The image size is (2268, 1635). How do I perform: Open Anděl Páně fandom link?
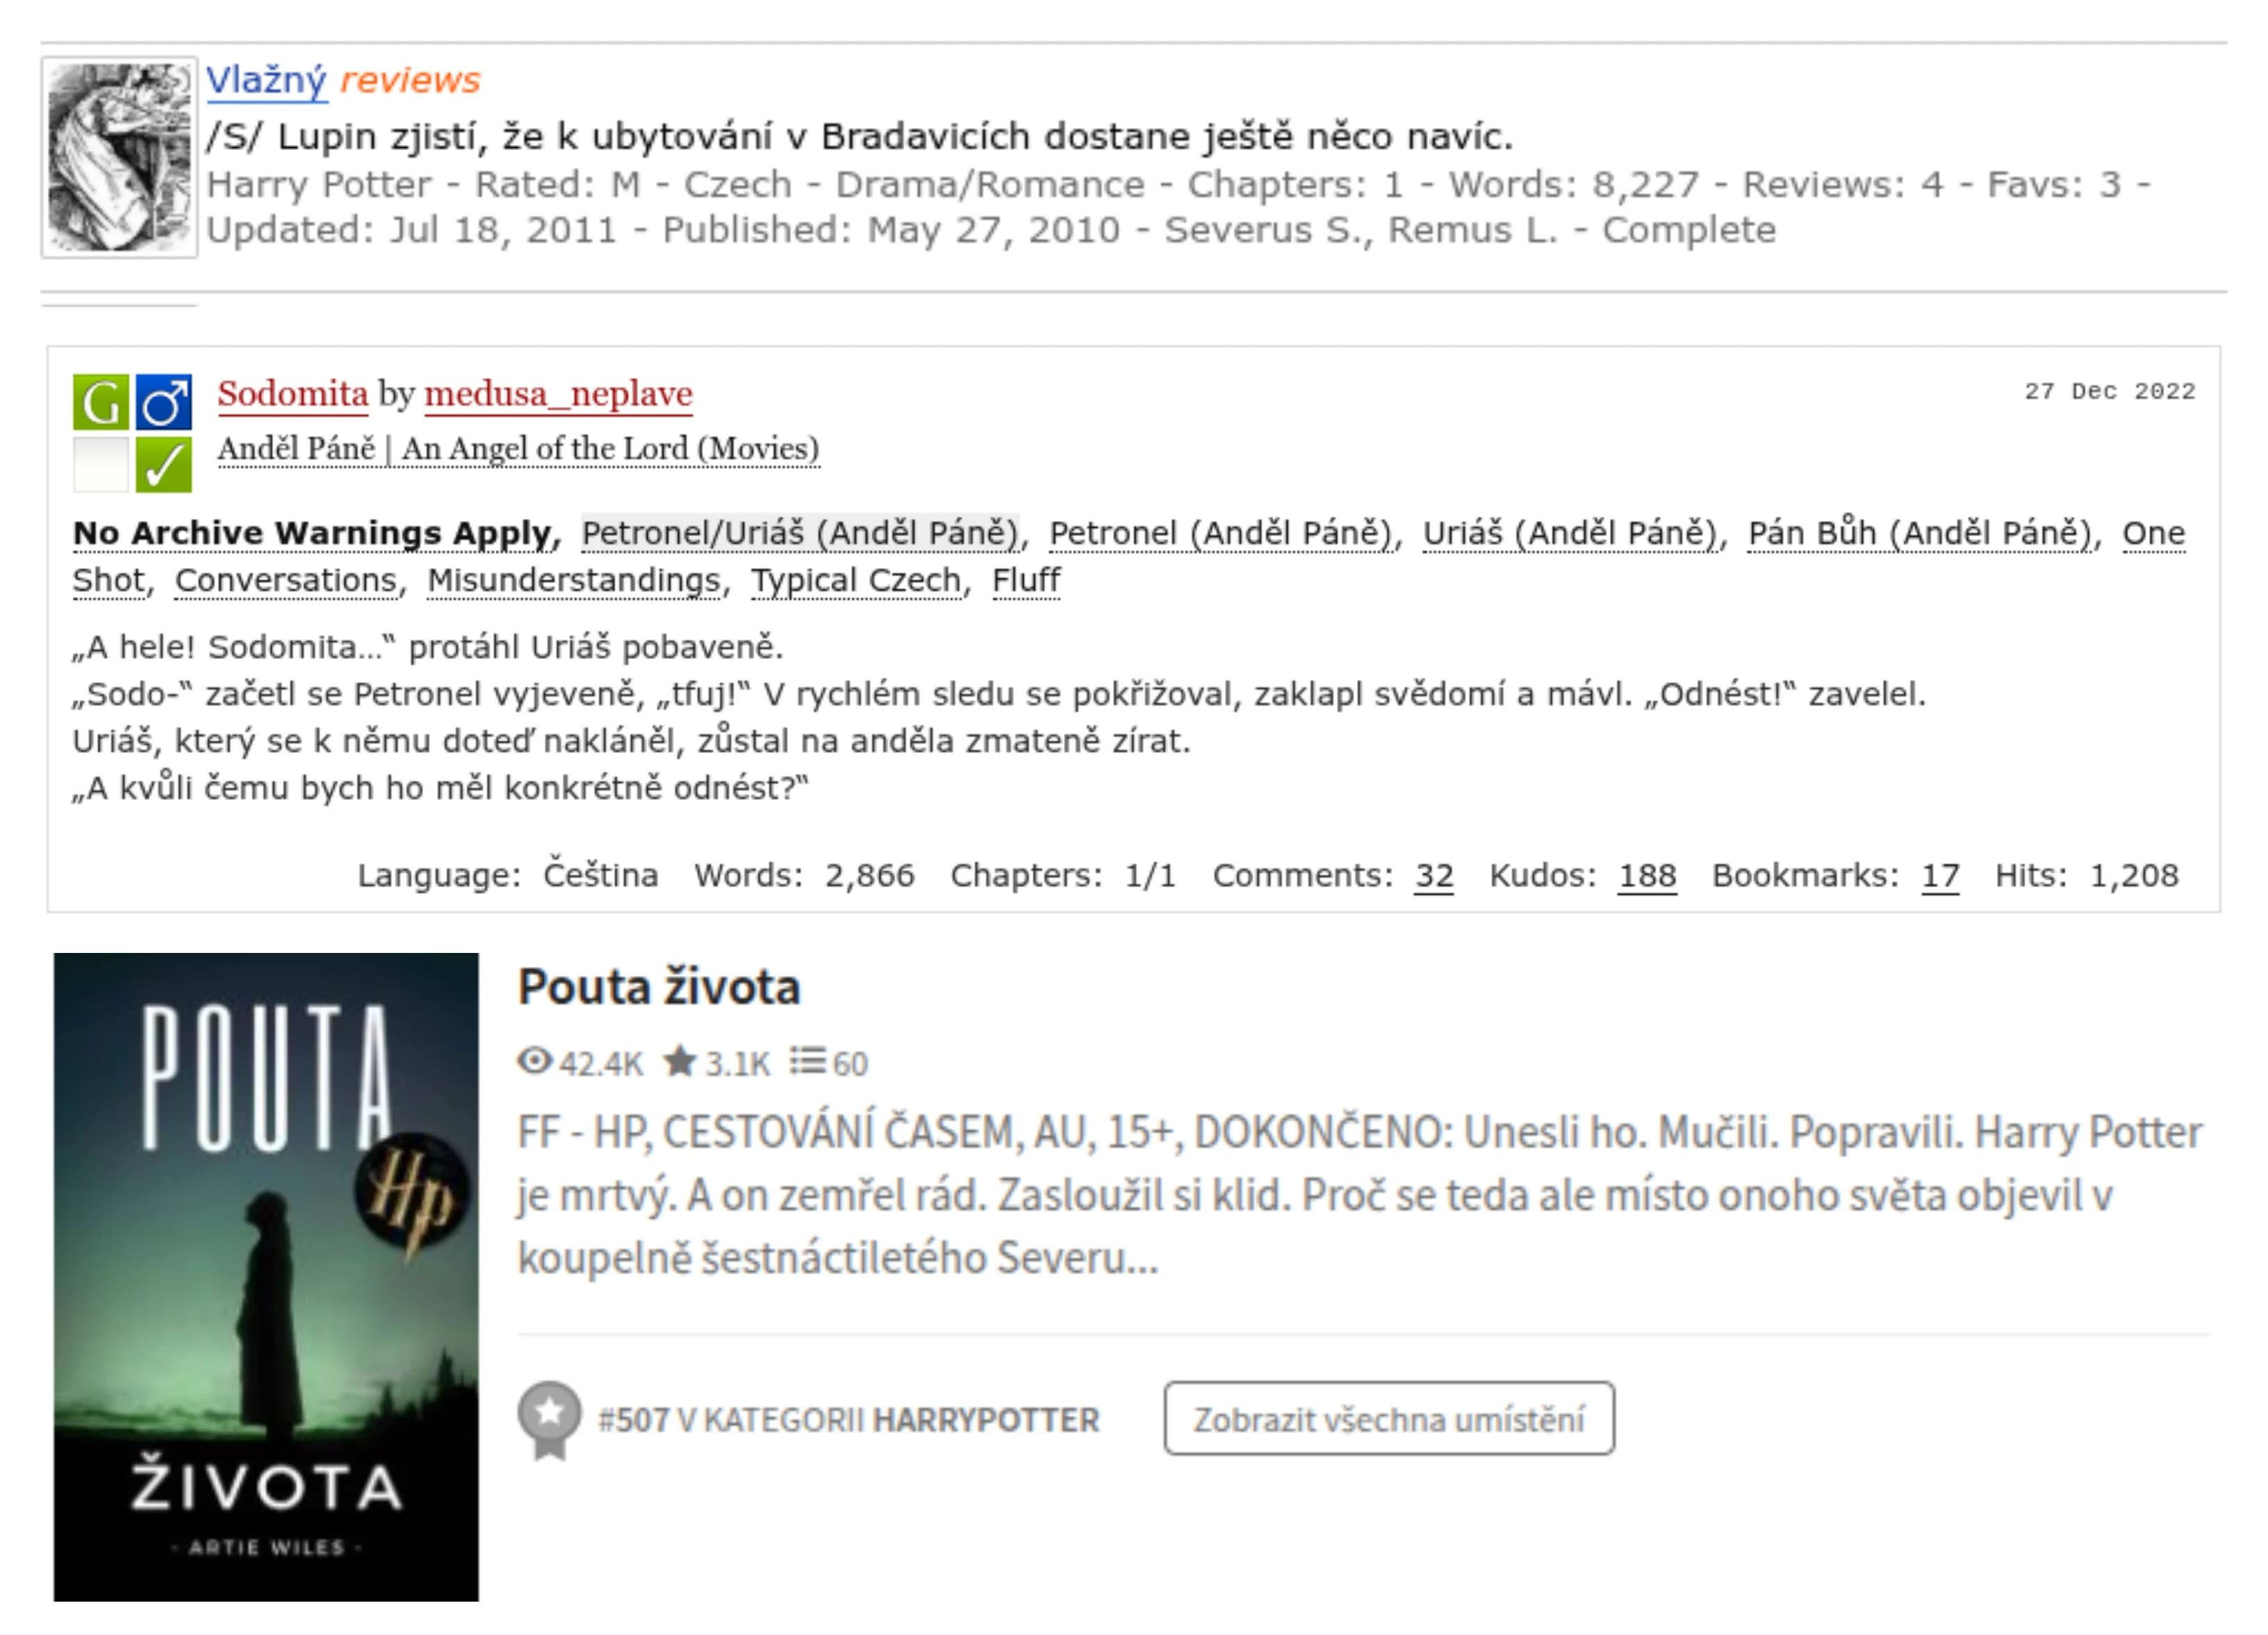(518, 449)
